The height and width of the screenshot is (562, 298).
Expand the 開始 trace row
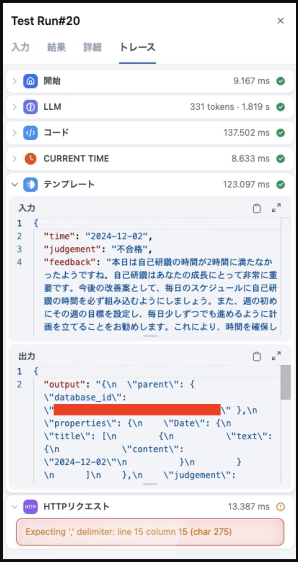pyautogui.click(x=14, y=81)
